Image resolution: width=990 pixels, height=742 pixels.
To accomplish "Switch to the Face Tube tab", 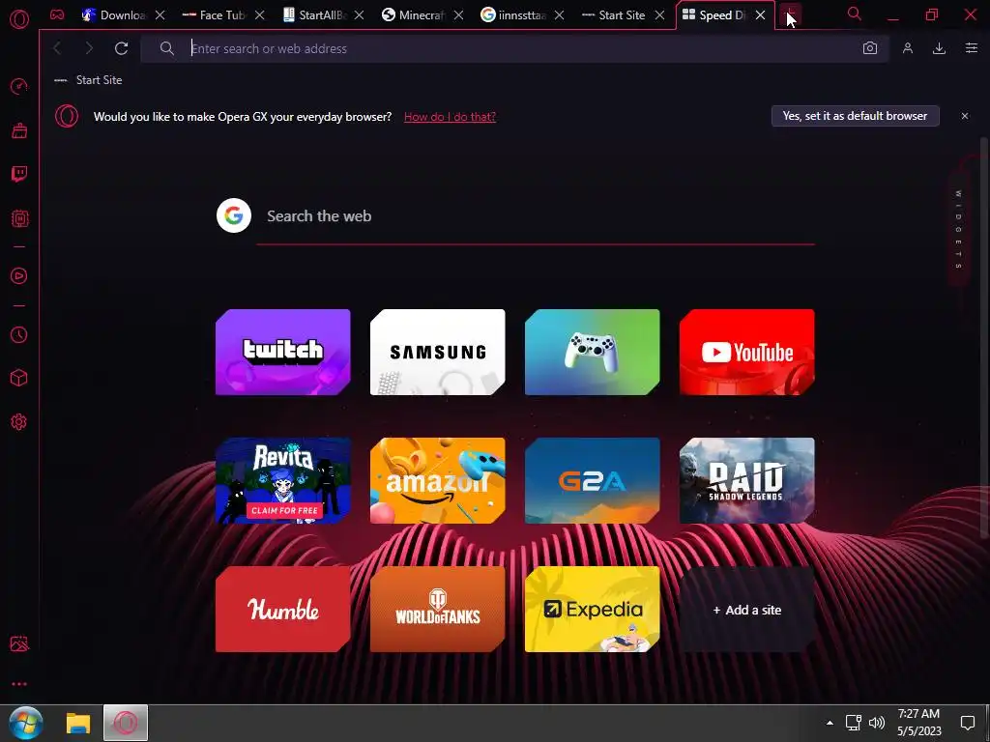I will point(214,15).
